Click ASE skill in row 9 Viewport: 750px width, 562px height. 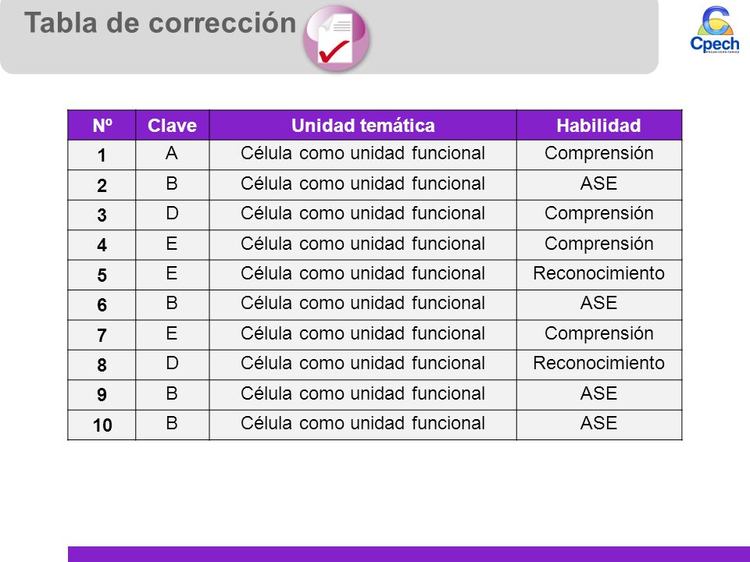[x=599, y=393]
